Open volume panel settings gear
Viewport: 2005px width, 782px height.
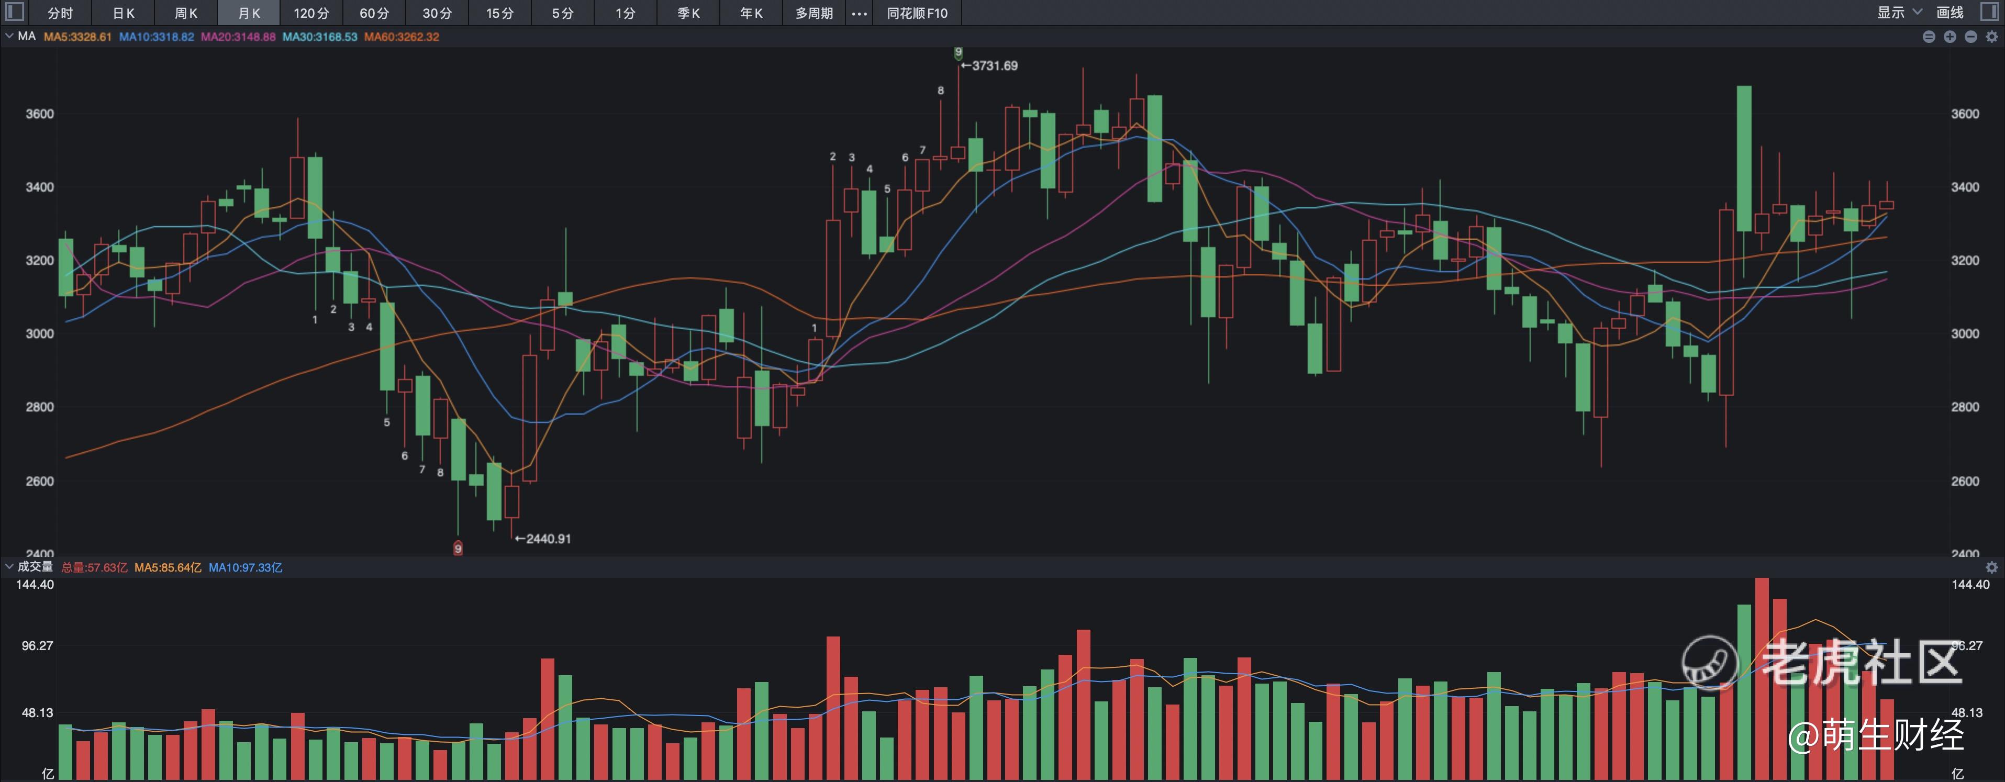[x=1992, y=567]
